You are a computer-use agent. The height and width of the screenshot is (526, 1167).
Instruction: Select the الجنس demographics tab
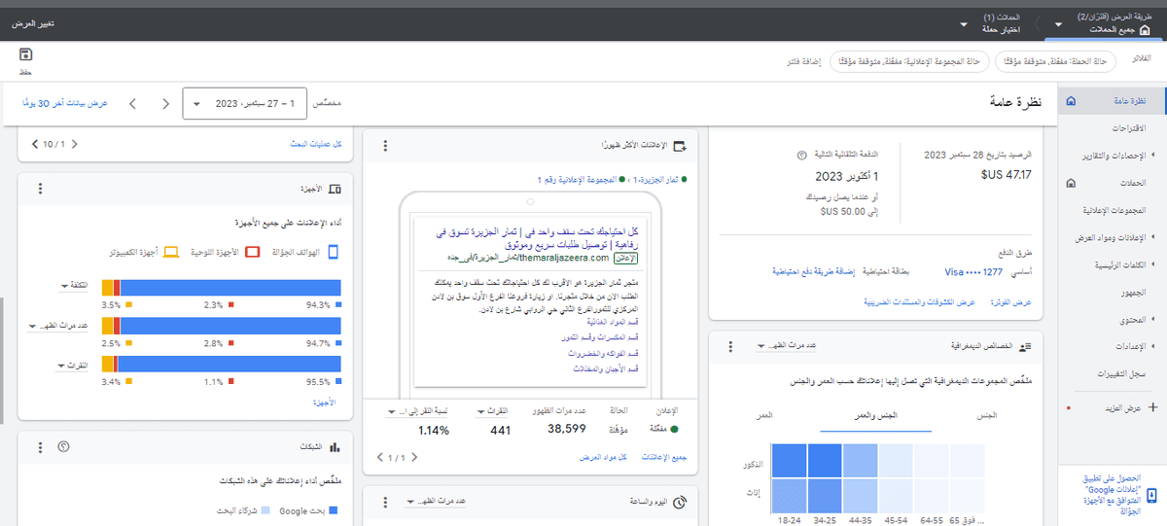pos(986,416)
